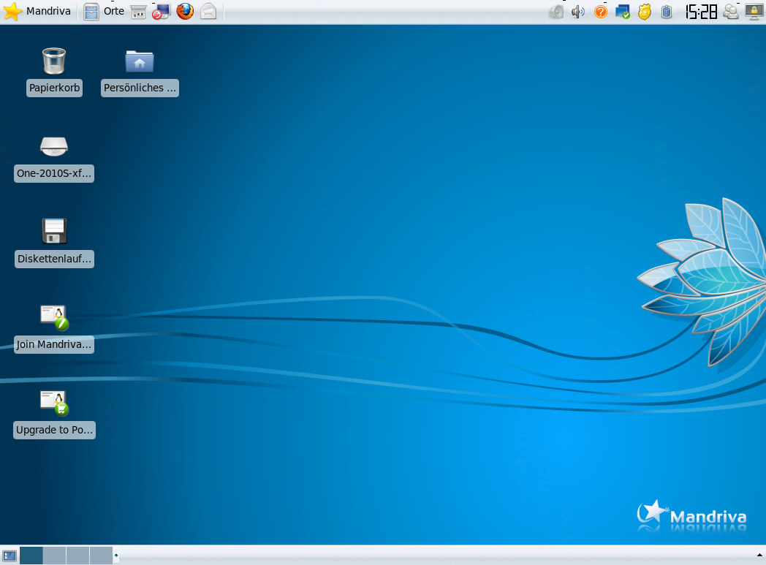Open the Orte places menu
Viewport: 766px width, 565px height.
[104, 12]
